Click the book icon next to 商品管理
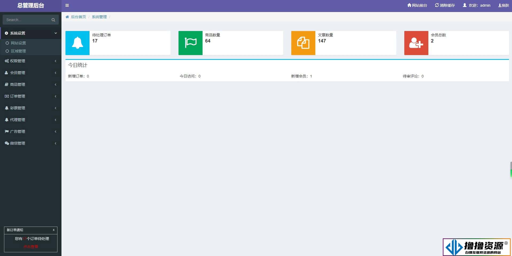Image resolution: width=512 pixels, height=256 pixels. point(6,84)
